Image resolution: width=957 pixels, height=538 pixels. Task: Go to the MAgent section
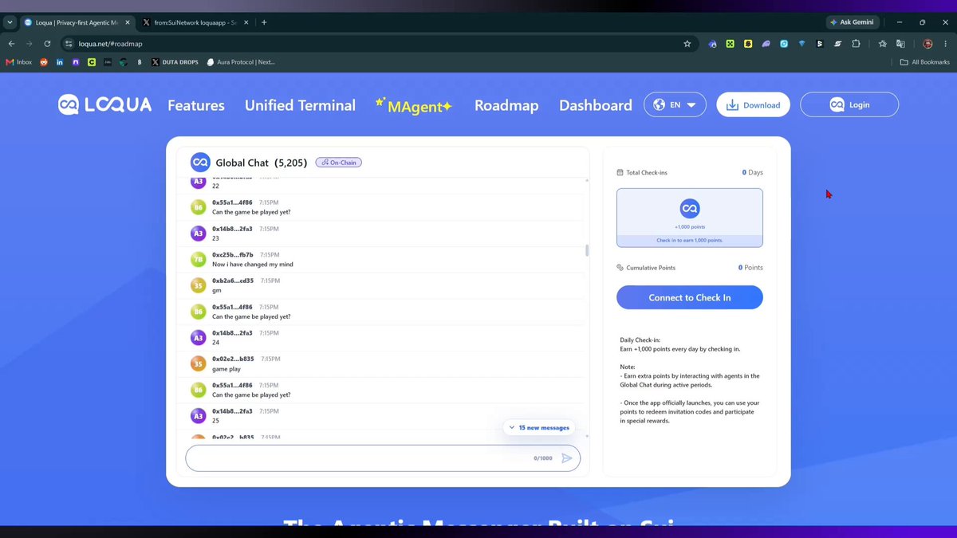click(414, 105)
